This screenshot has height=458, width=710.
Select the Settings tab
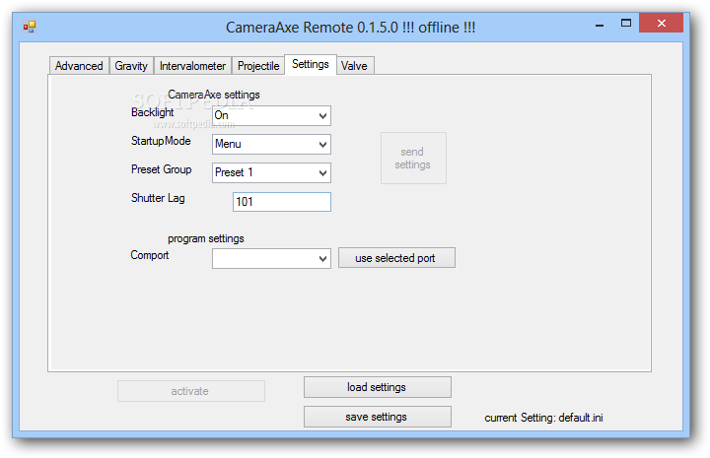[x=311, y=64]
